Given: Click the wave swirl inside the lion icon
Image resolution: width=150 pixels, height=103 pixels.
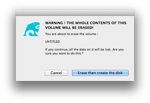Looking at the screenshot, I should (x=30, y=33).
